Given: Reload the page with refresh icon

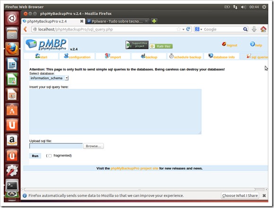Looking at the screenshot, I should click(x=188, y=29).
